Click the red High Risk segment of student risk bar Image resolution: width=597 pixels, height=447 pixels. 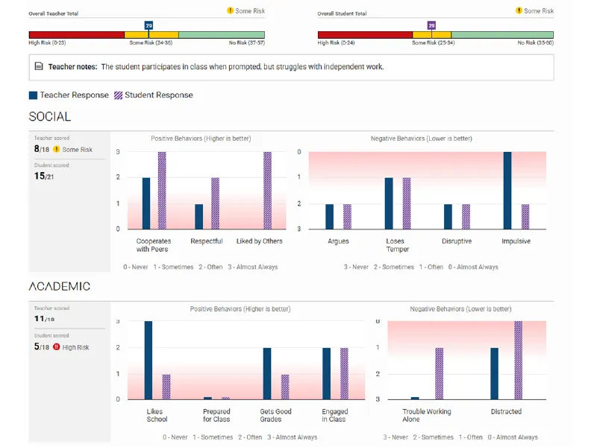click(365, 35)
